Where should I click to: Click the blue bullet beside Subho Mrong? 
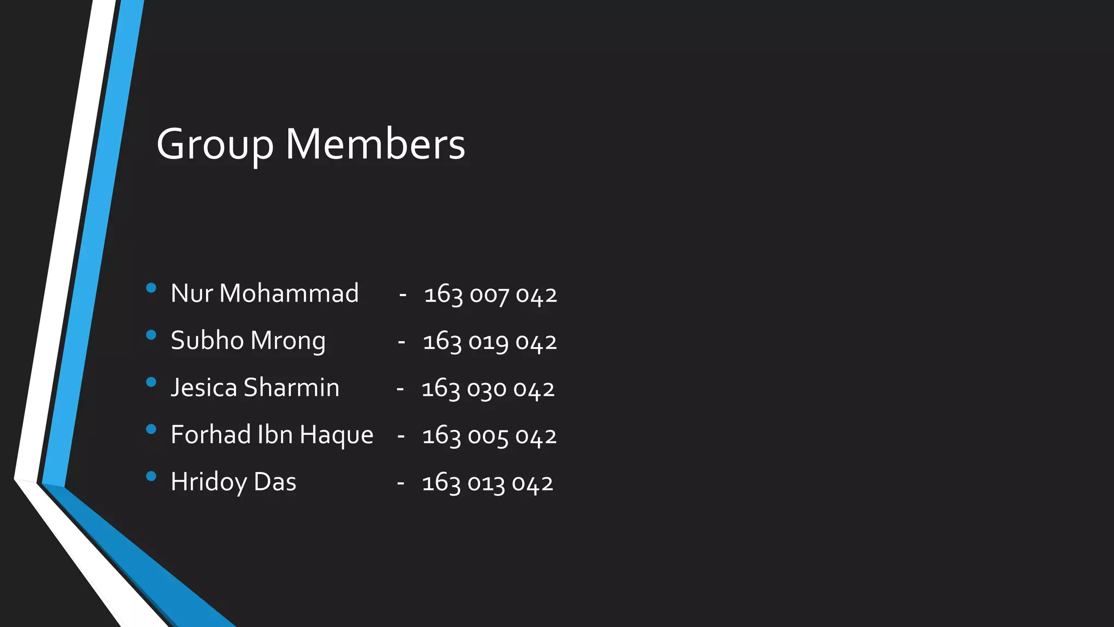click(151, 335)
